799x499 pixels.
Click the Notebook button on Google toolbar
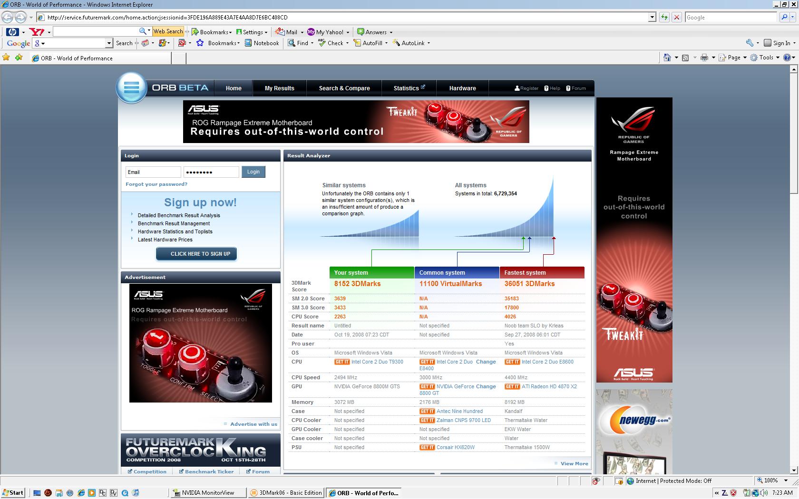click(262, 43)
